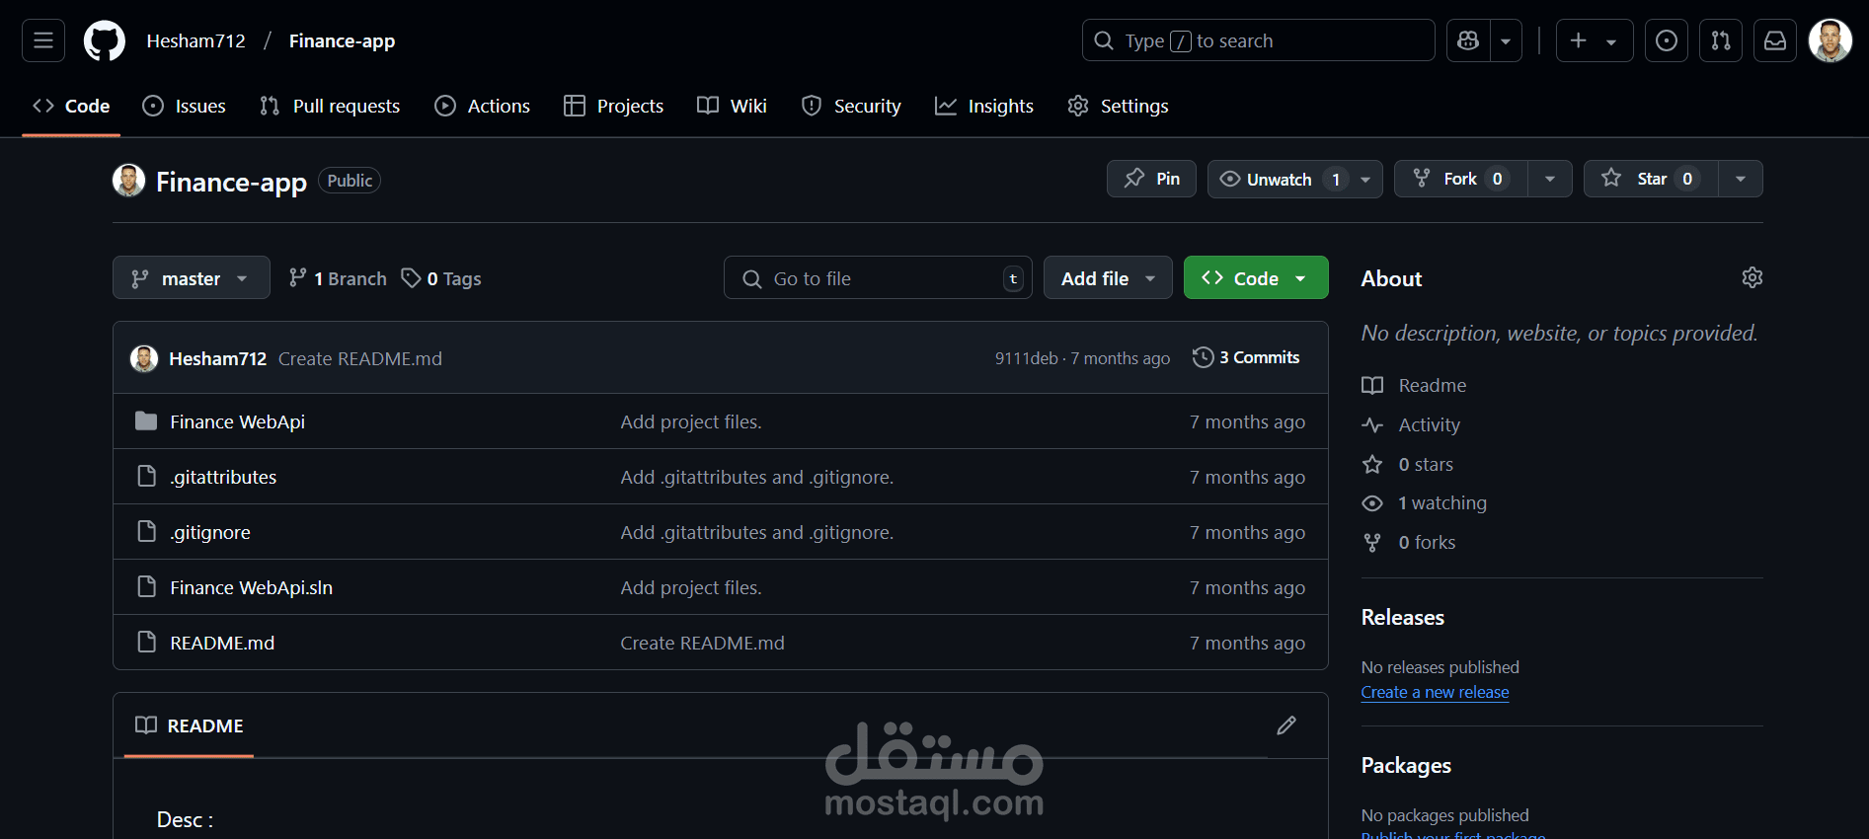The image size is (1869, 839).
Task: Open the Projects tab
Action: (x=614, y=106)
